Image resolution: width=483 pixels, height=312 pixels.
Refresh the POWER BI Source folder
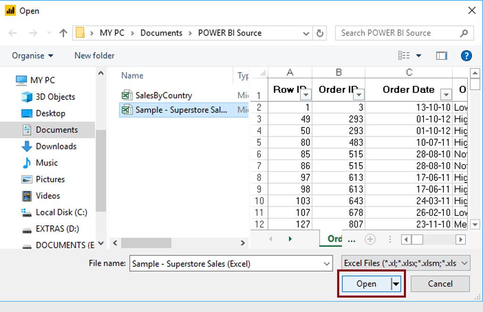coord(320,33)
